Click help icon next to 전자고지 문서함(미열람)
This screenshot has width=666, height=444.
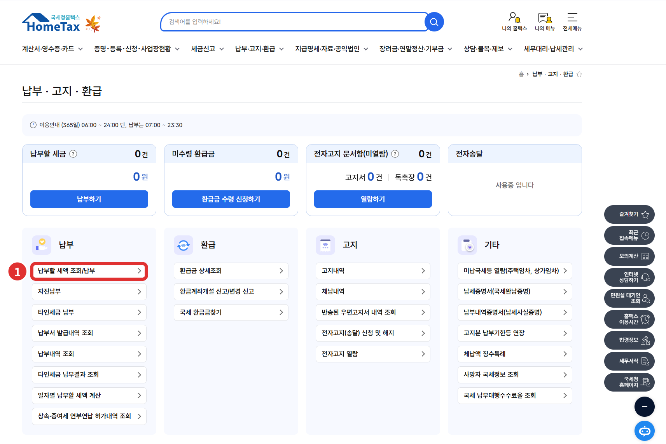coord(395,154)
